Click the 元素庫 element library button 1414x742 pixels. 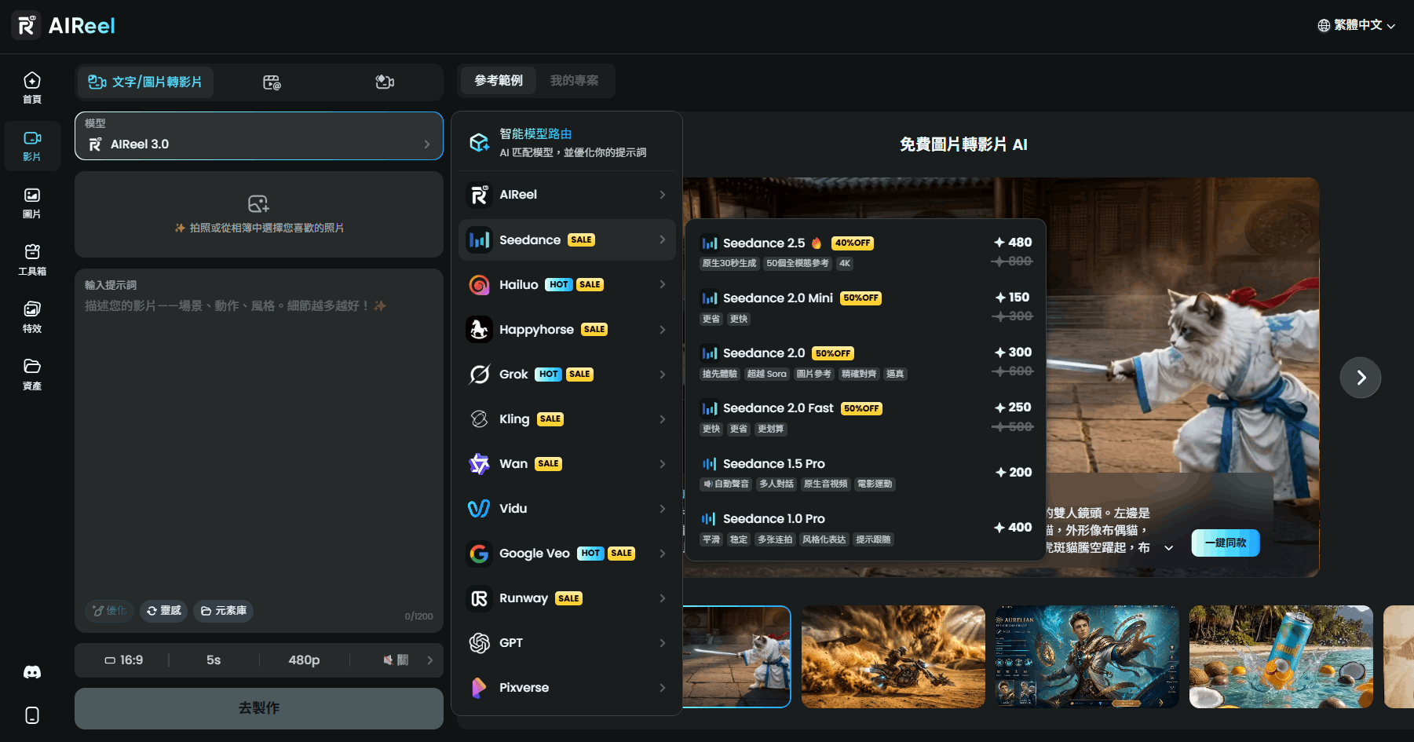(x=224, y=611)
